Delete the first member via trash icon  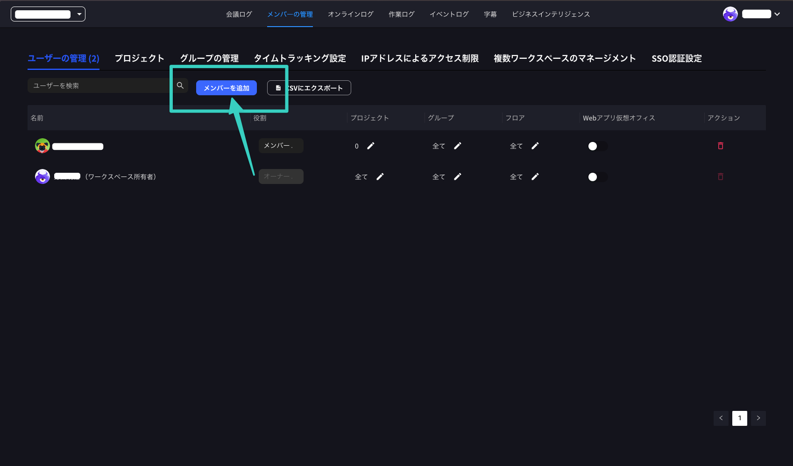[721, 146]
